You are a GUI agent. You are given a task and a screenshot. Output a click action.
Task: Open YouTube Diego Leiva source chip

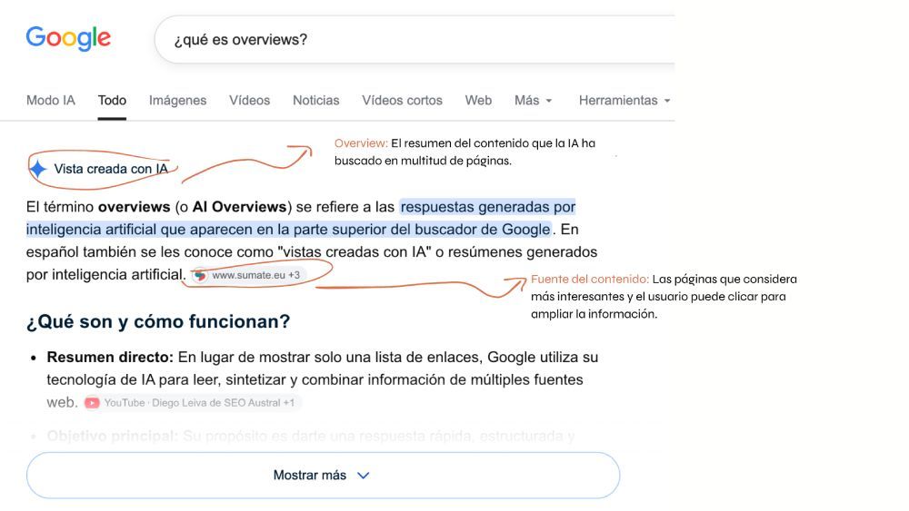tap(191, 403)
